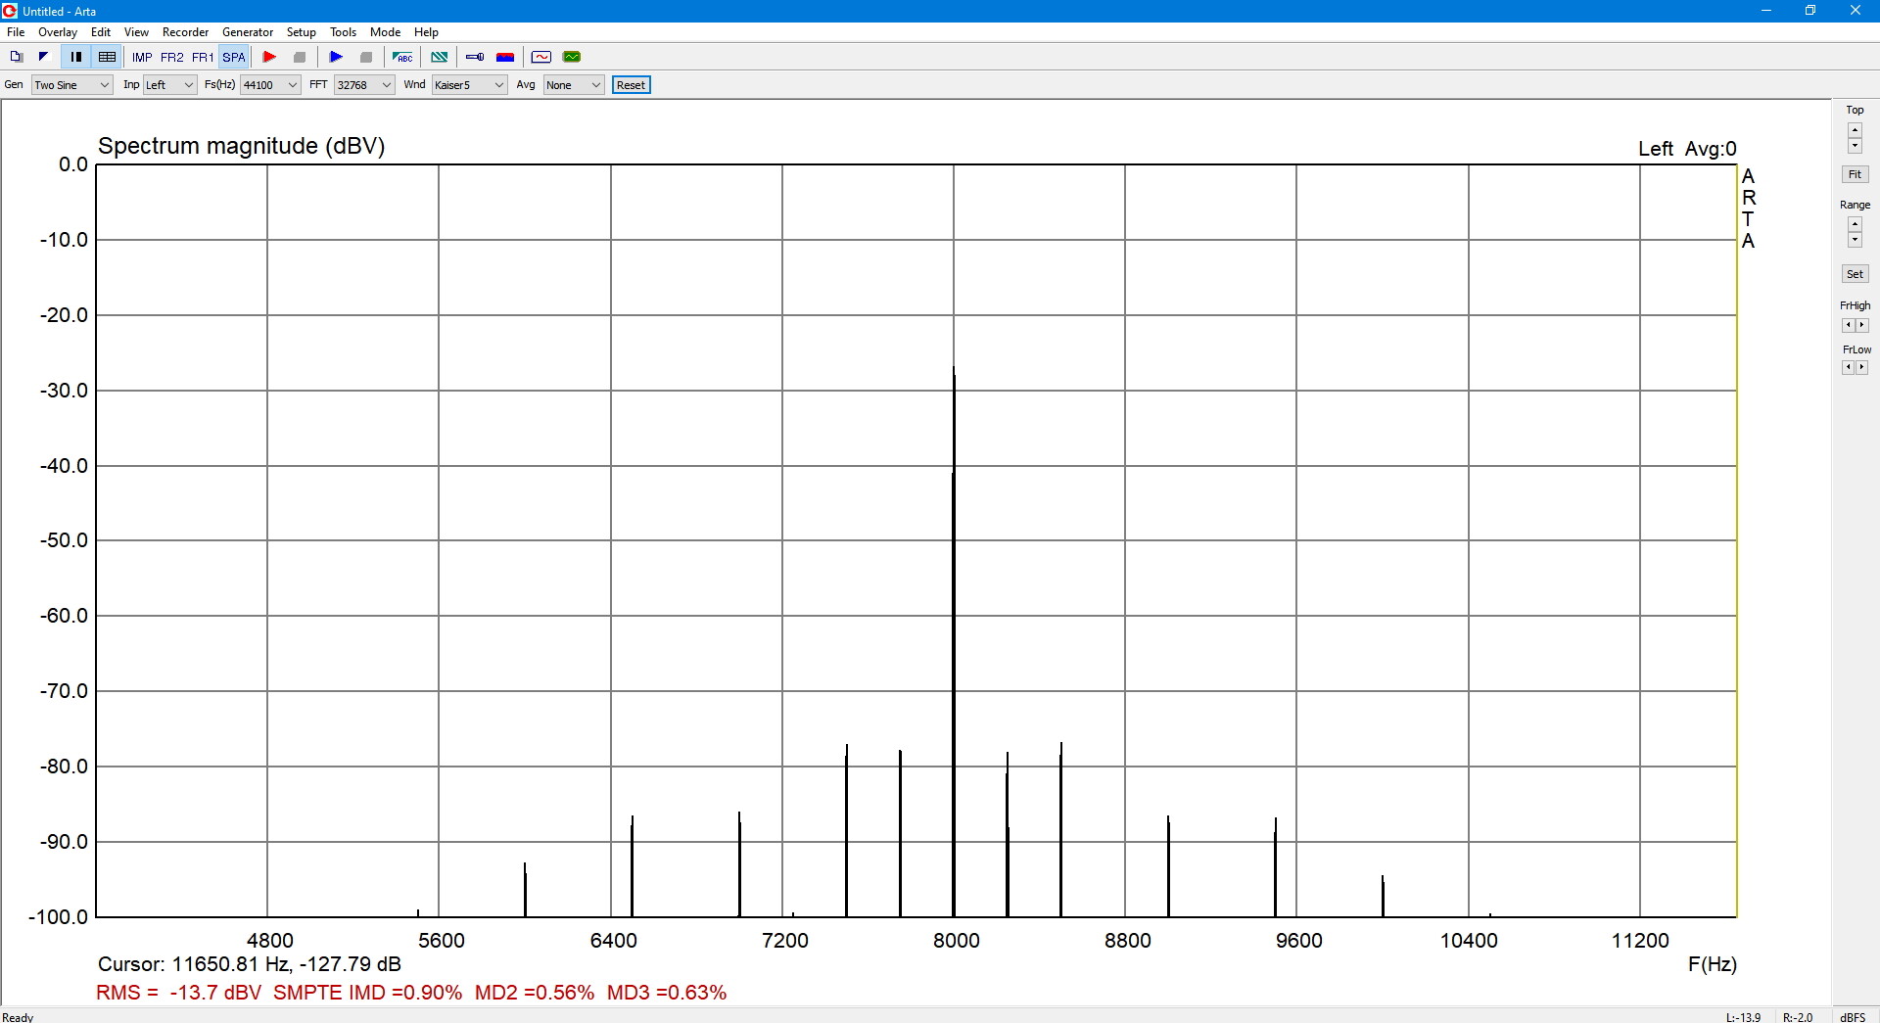Open the File menu
The image size is (1880, 1023).
pos(16,32)
